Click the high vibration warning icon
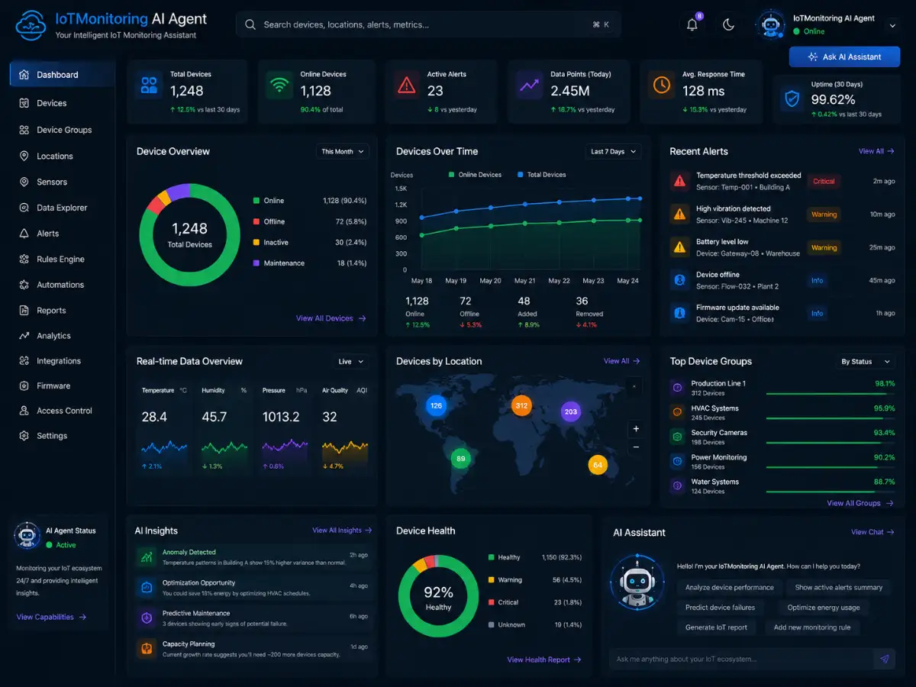Viewport: 916px width, 687px height. point(679,214)
